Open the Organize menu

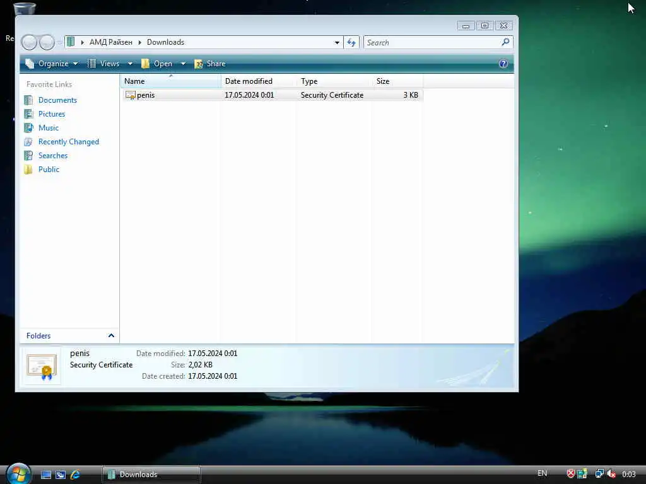point(52,64)
